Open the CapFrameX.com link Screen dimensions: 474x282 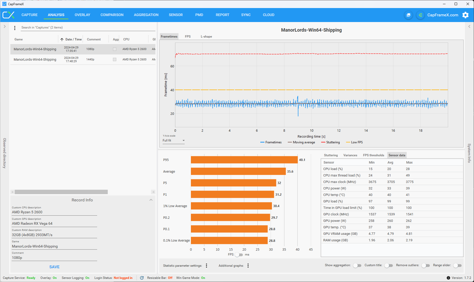pos(443,15)
